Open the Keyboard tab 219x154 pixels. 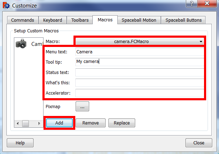pos(52,20)
